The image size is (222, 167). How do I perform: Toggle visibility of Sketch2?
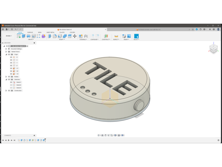coord(11,85)
